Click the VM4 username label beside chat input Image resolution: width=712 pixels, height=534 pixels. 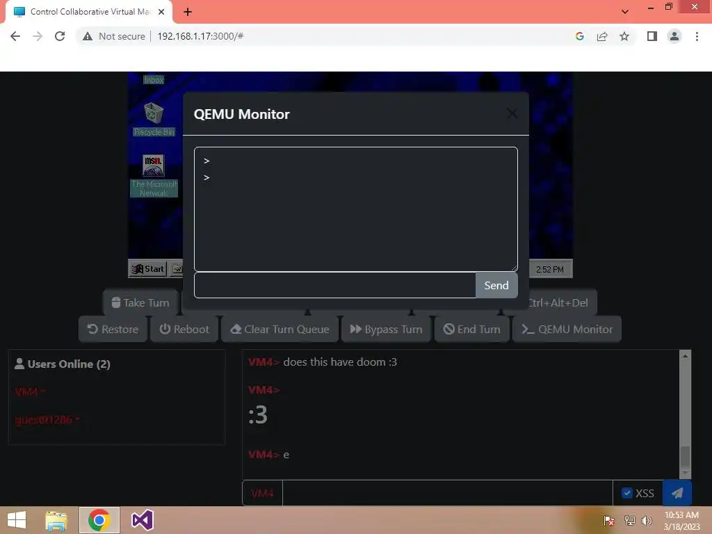tap(262, 493)
